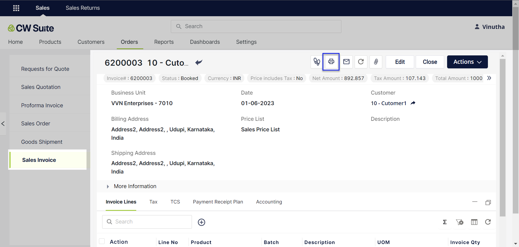Click the sigma summation icon
The width and height of the screenshot is (519, 247).
click(x=445, y=222)
